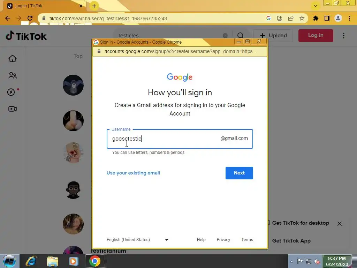Viewport: 357px width, 268px height.
Task: Click the TikTok search magnifier button
Action: 240,36
